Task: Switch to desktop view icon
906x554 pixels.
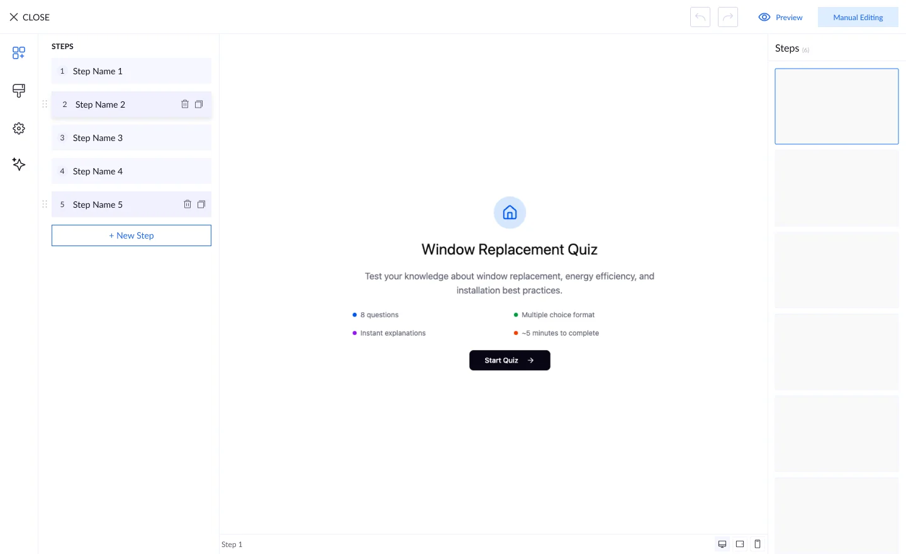Action: (x=722, y=544)
